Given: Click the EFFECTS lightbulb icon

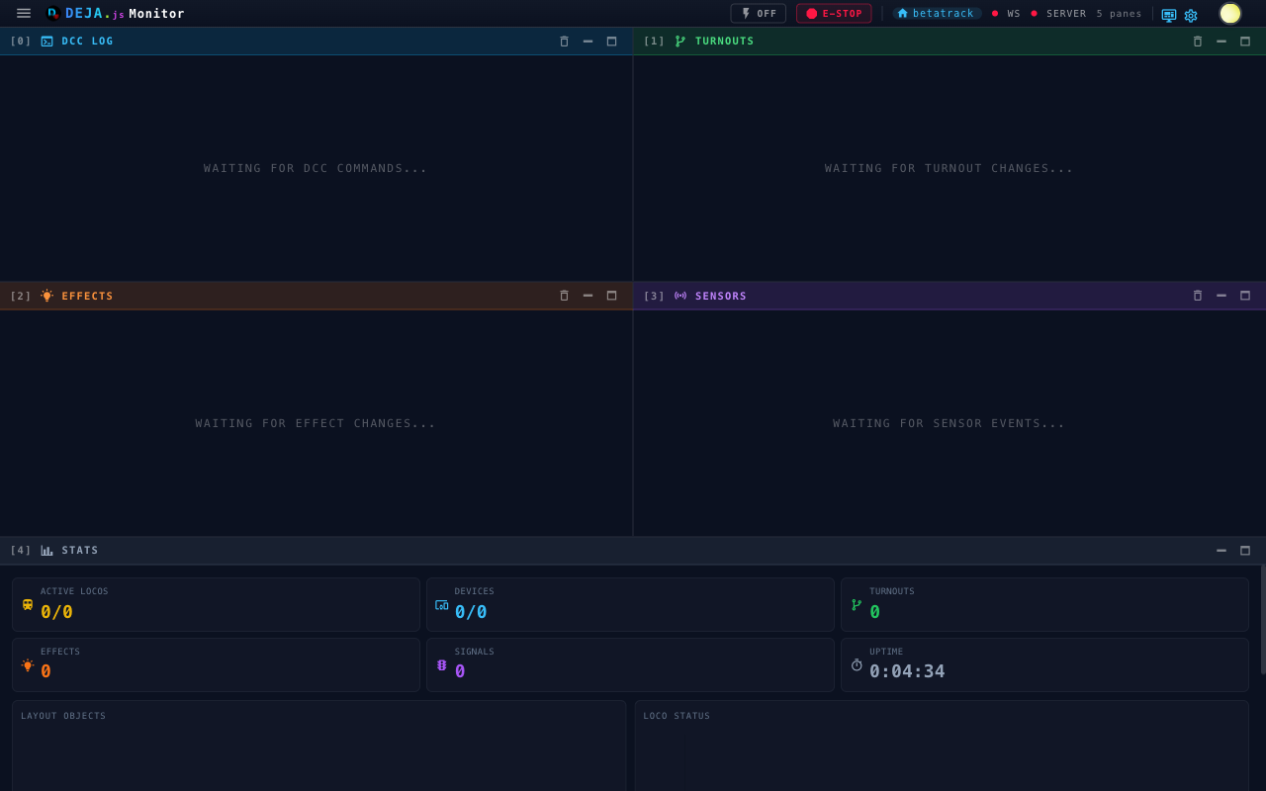Looking at the screenshot, I should pyautogui.click(x=45, y=295).
